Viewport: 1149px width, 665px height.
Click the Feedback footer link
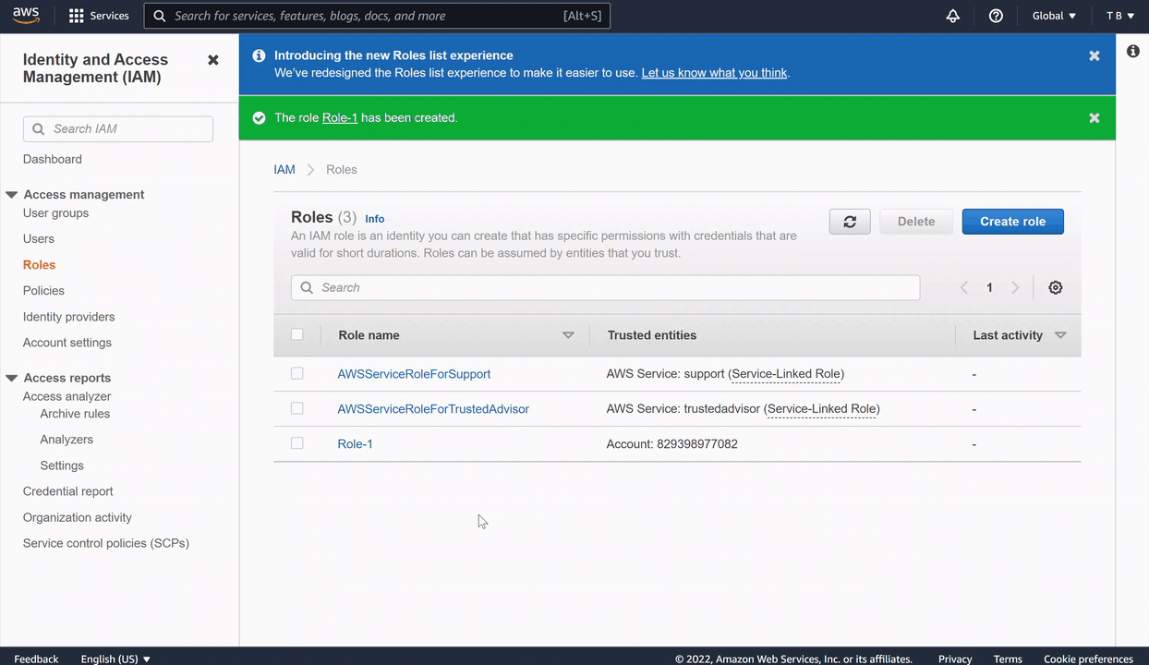click(x=36, y=659)
